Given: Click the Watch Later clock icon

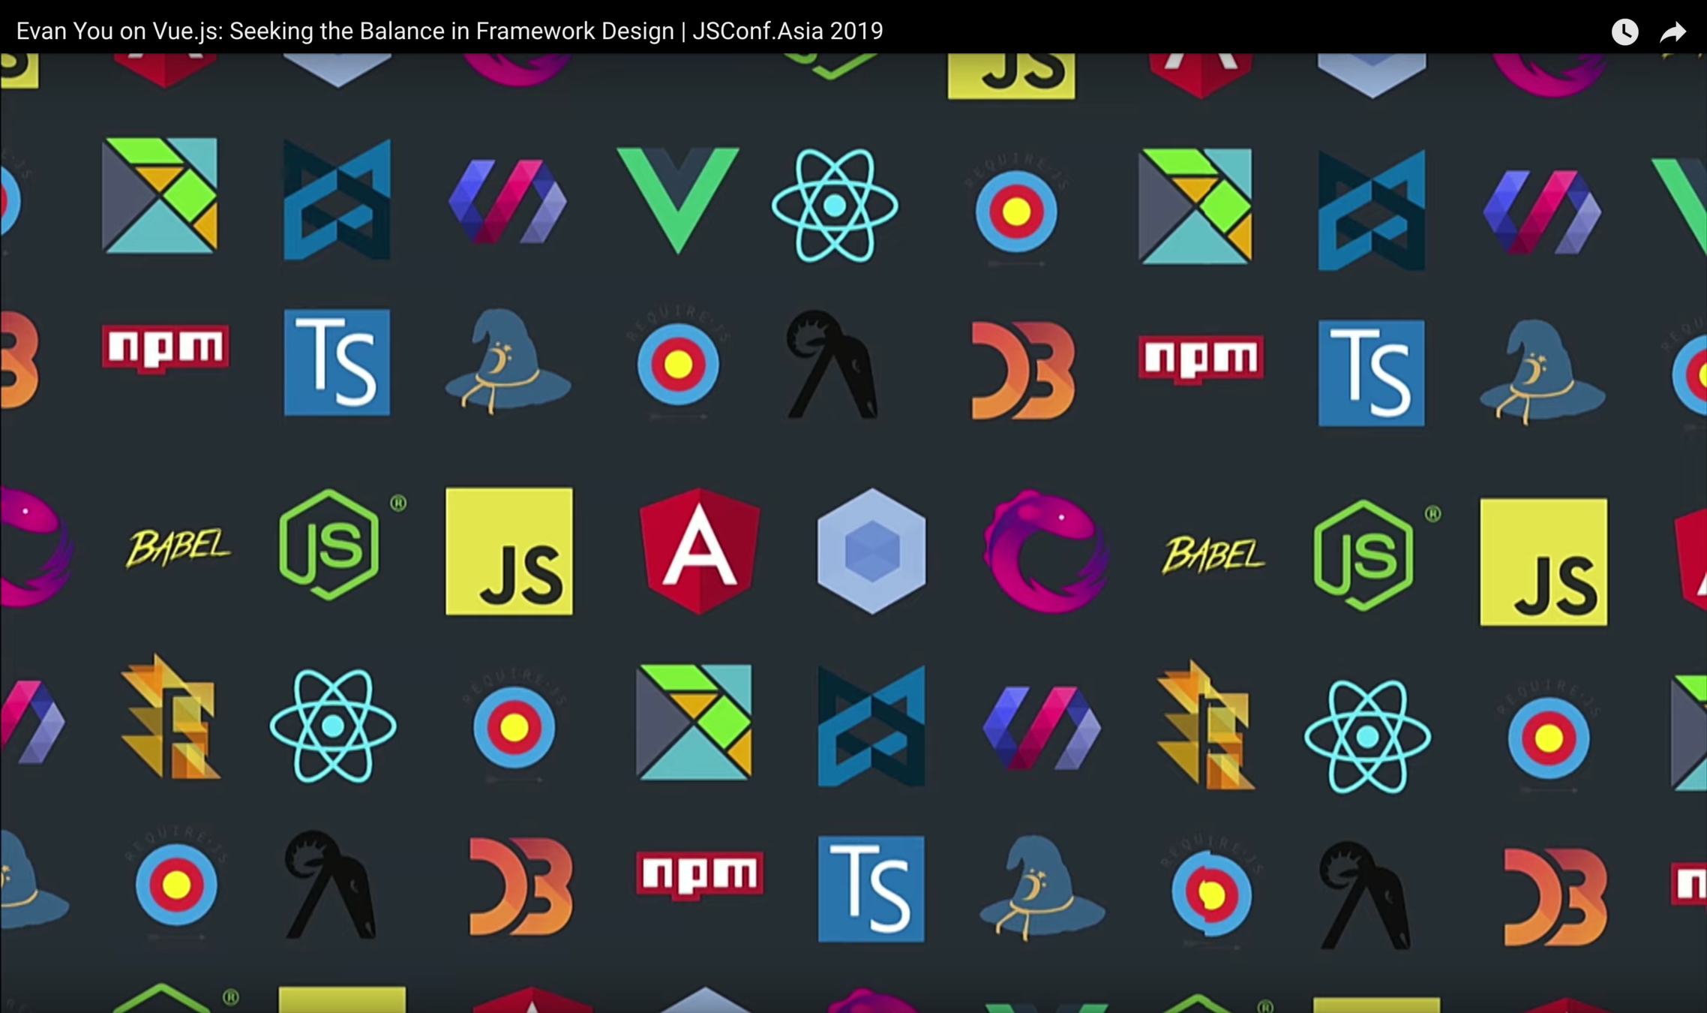Looking at the screenshot, I should tap(1624, 32).
